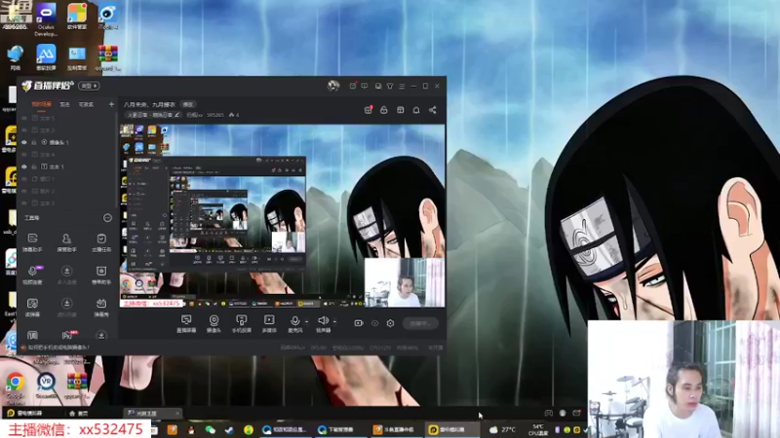Switch to the second scene tab
The width and height of the screenshot is (780, 438).
64,104
